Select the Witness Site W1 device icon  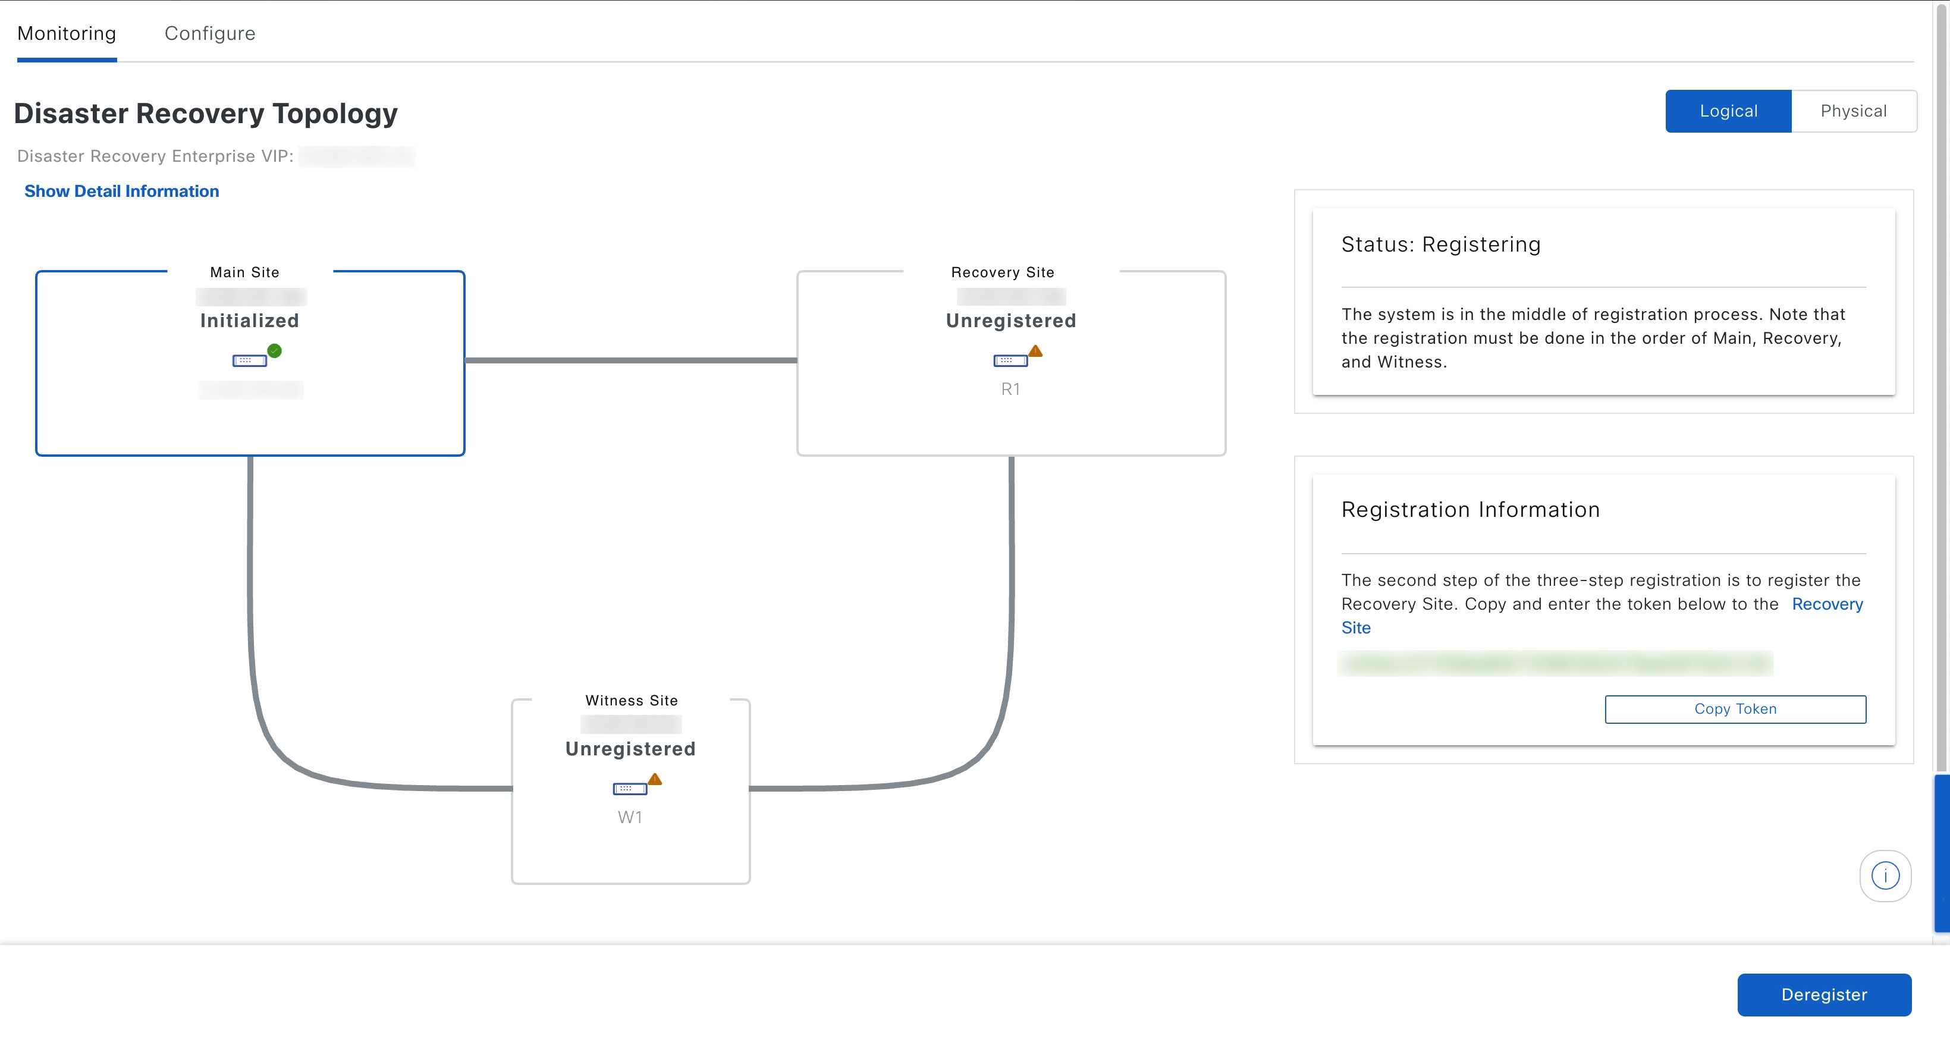pyautogui.click(x=629, y=789)
